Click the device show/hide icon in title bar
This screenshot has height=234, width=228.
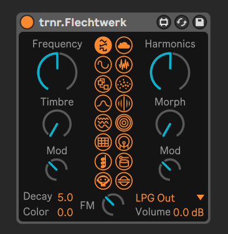click(164, 22)
